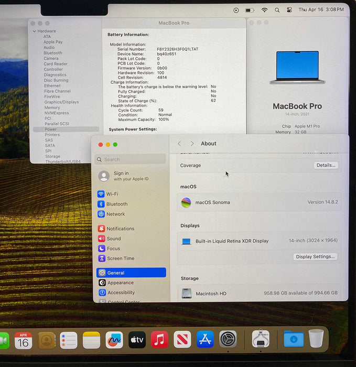Screen dimensions: 356x367
Task: Click the MacBook Pro laptop image
Action: 297,68
